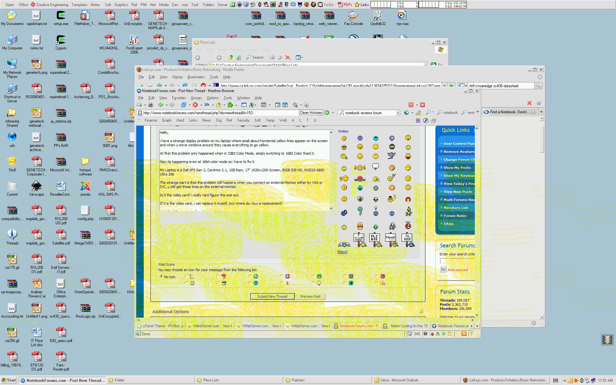Open the Groups menu in Maxthon
The width and height of the screenshot is (616, 385).
pos(196,98)
